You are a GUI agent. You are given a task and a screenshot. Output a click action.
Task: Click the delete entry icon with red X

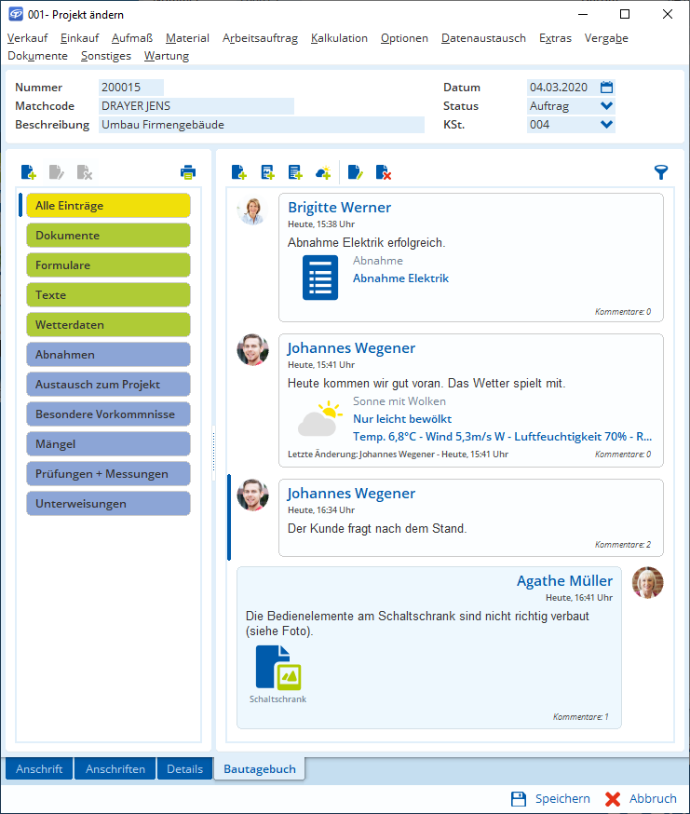383,171
